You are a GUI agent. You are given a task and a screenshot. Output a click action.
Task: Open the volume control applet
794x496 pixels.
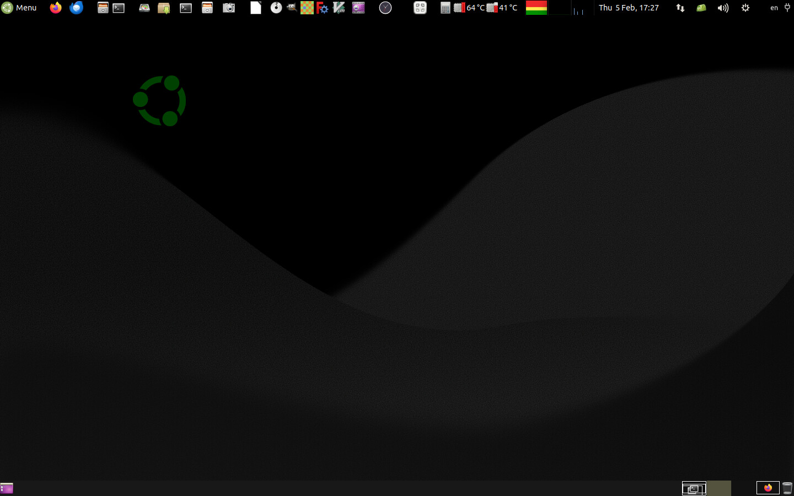pyautogui.click(x=723, y=8)
